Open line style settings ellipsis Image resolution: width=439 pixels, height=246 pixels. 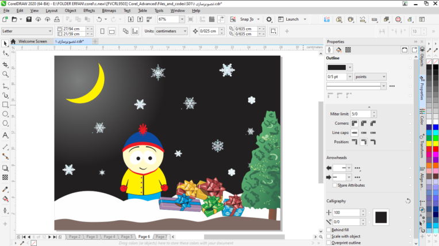pyautogui.click(x=392, y=86)
